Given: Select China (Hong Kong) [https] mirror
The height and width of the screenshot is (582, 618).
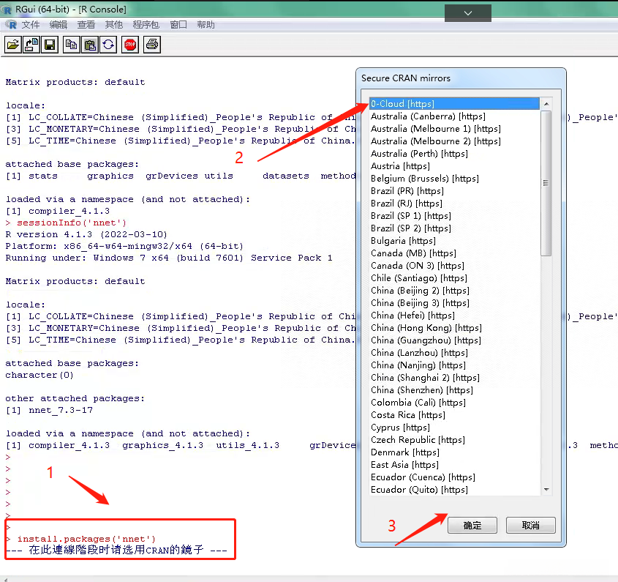Looking at the screenshot, I should [454, 328].
